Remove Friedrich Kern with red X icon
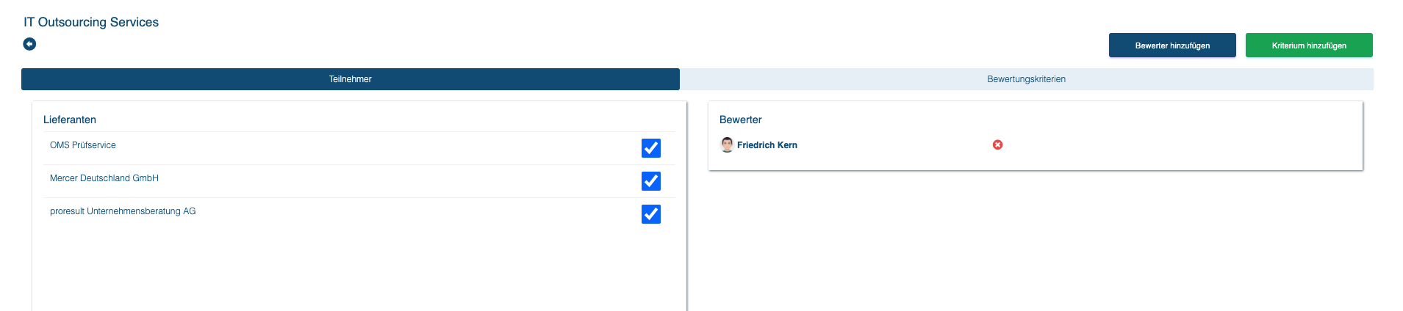Screen dimensions: 1403x311 997,144
